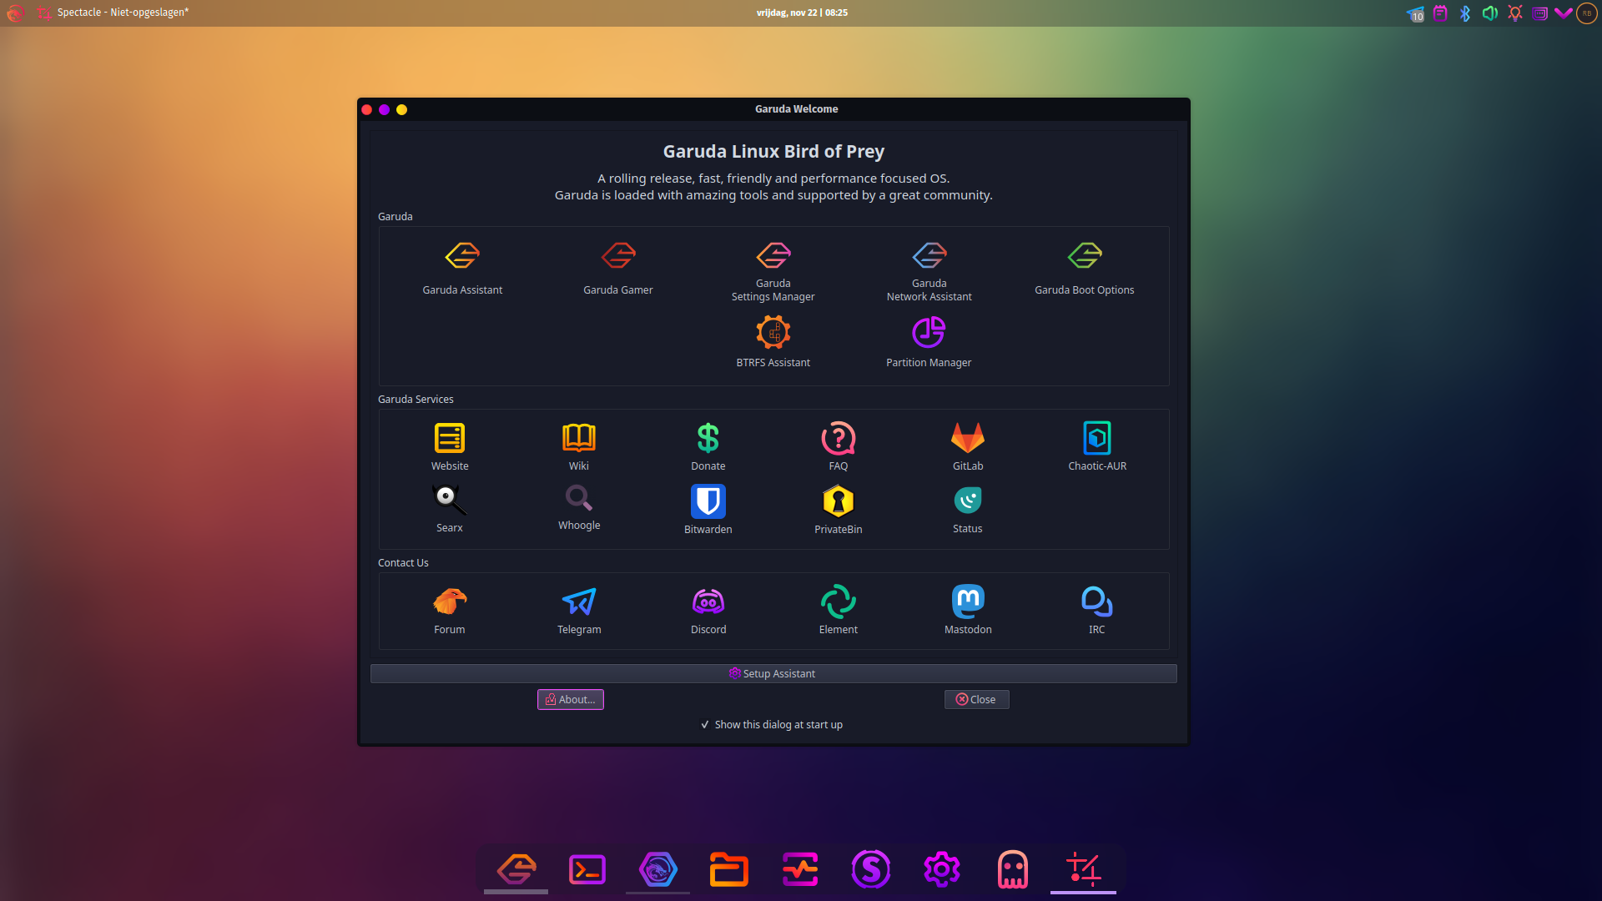Viewport: 1602px width, 901px height.
Task: Open terminal from the dock
Action: coord(587,870)
